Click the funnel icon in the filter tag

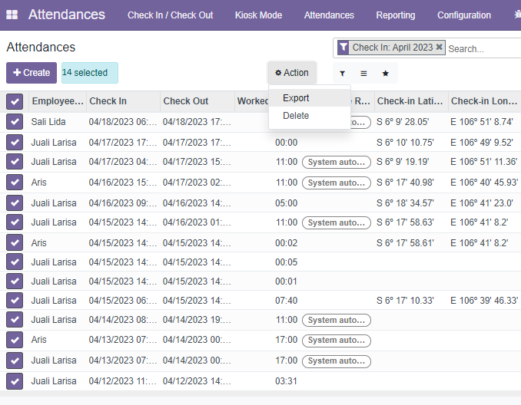coord(343,48)
